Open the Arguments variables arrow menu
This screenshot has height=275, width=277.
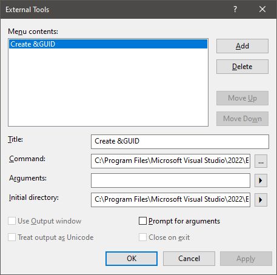click(261, 181)
